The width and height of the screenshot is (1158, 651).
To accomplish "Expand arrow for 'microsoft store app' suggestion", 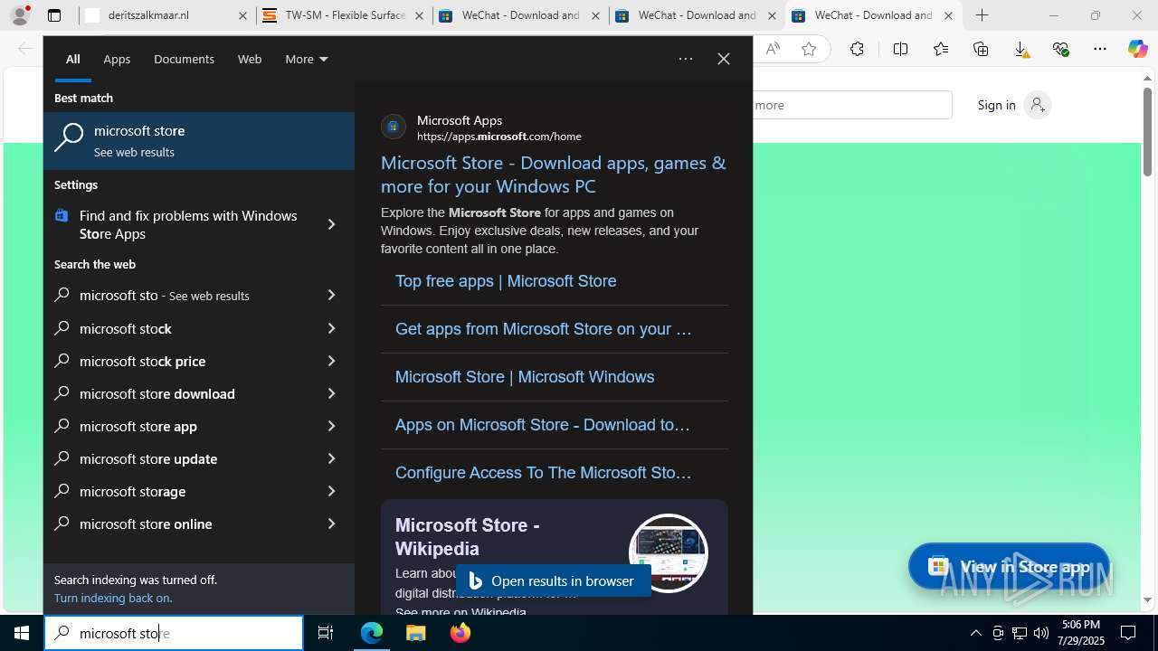I will pyautogui.click(x=331, y=426).
